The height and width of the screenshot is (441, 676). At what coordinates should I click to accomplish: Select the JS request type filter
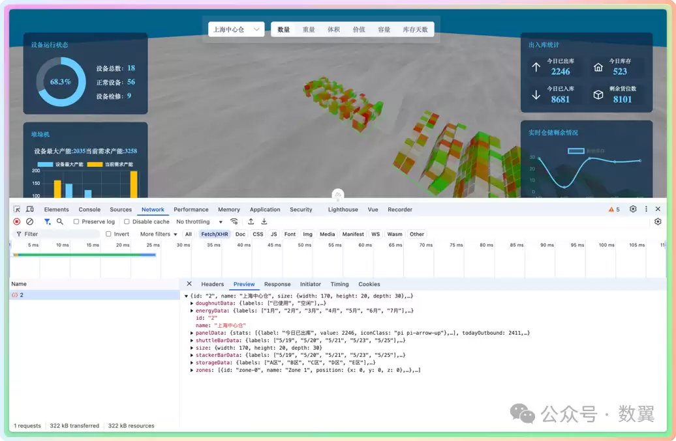tap(274, 234)
